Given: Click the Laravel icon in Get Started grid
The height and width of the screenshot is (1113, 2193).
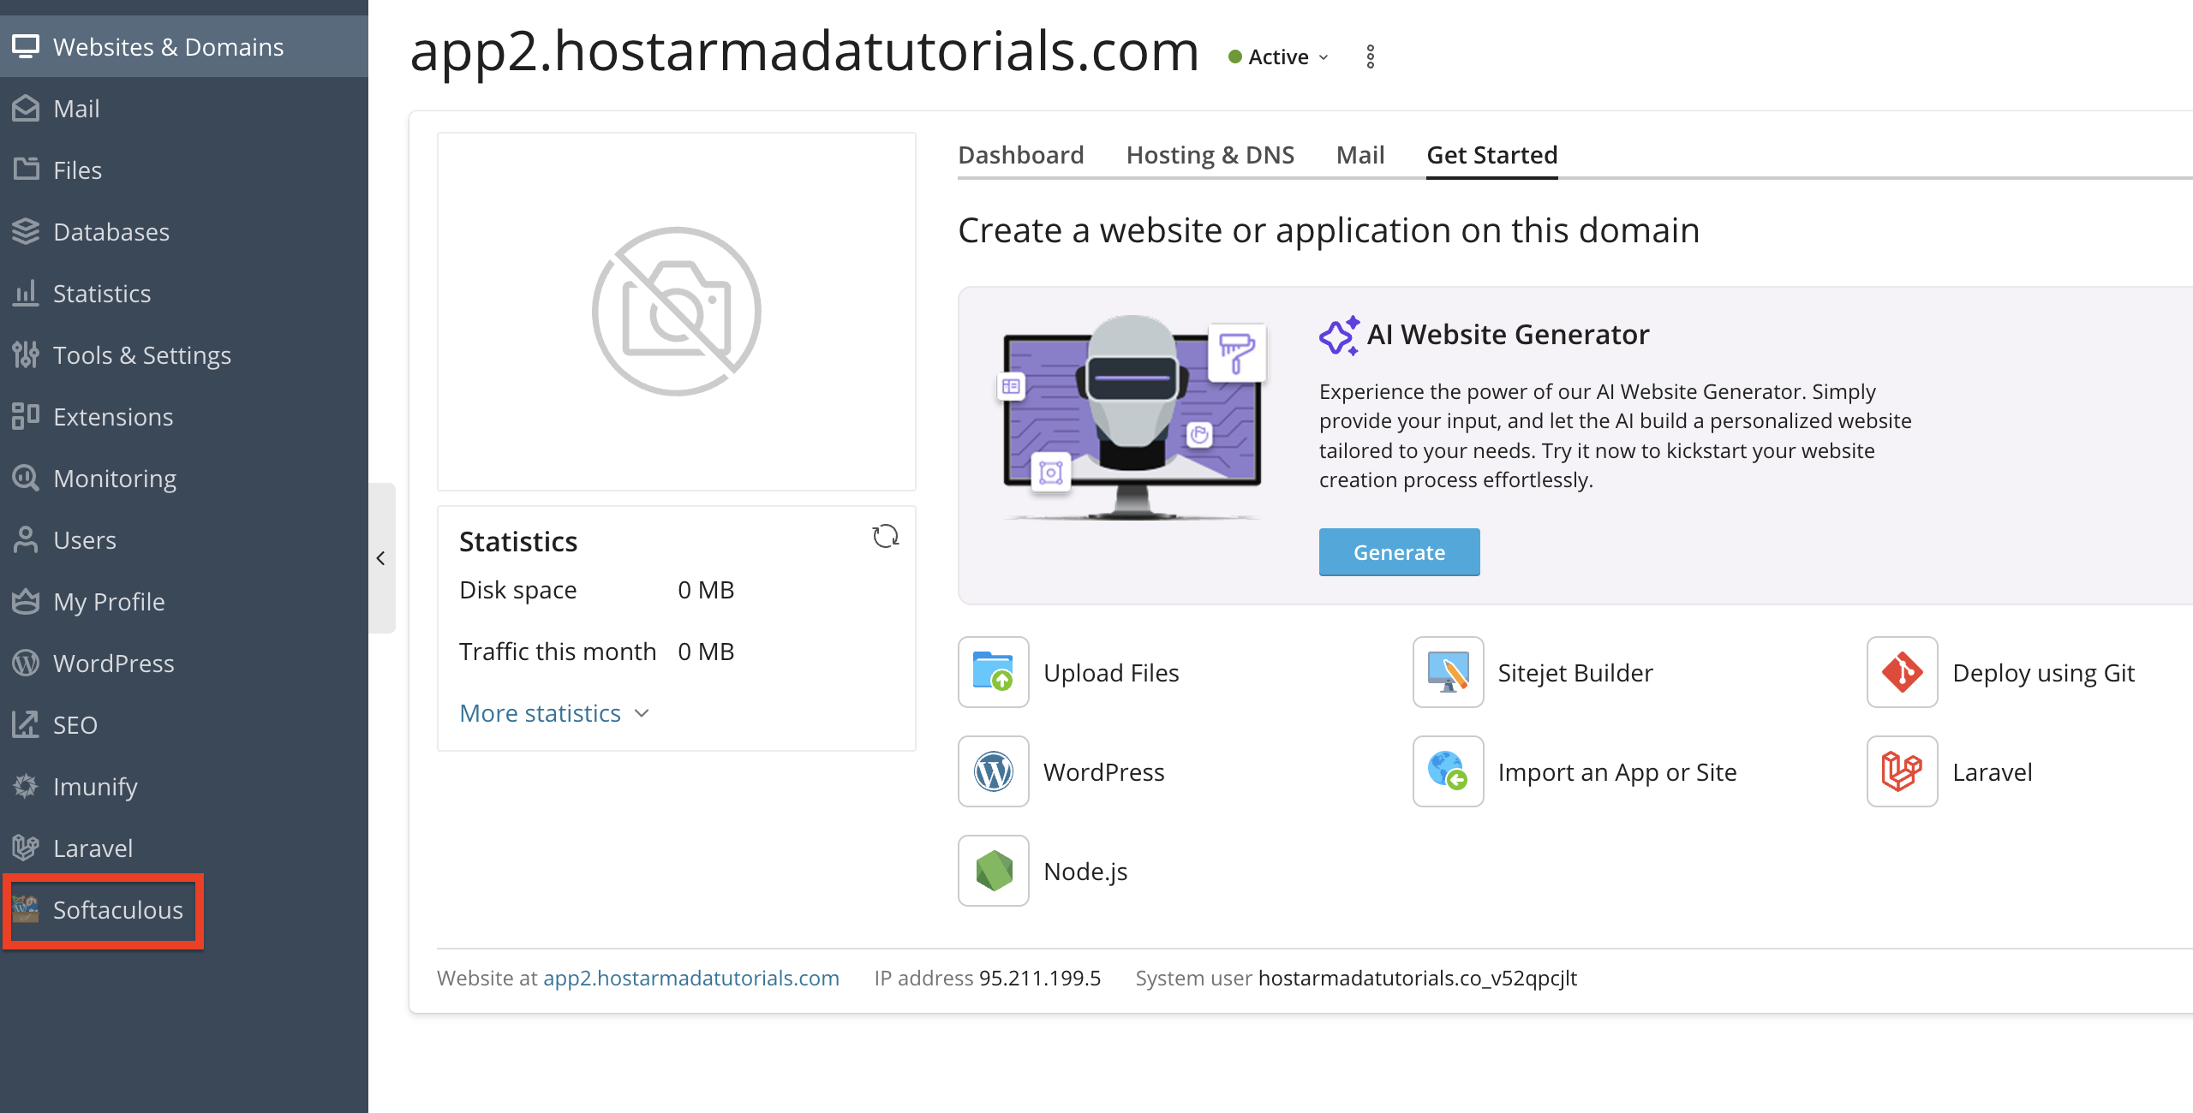Looking at the screenshot, I should [1902, 771].
